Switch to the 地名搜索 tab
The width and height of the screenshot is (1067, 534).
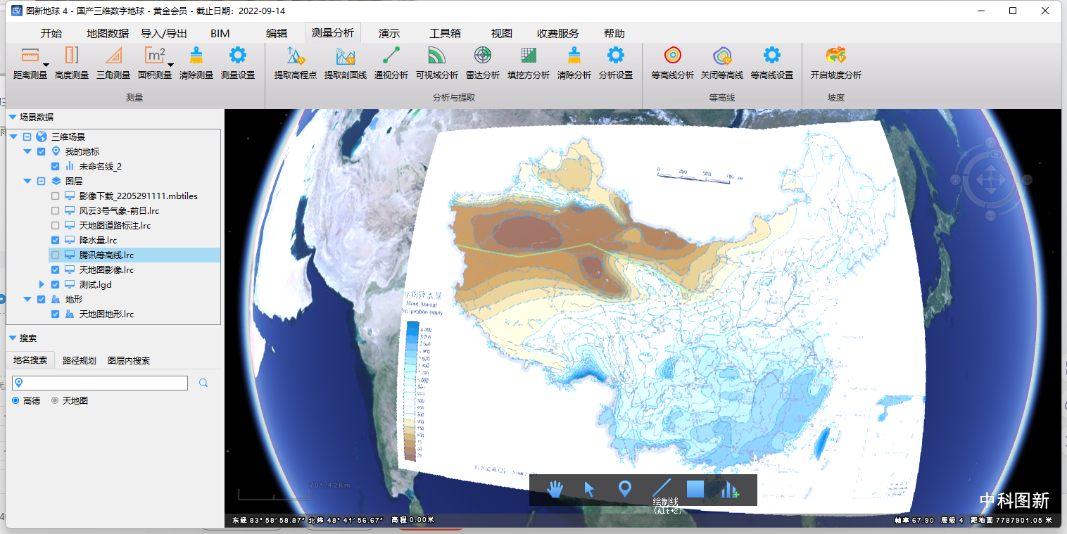coord(30,360)
